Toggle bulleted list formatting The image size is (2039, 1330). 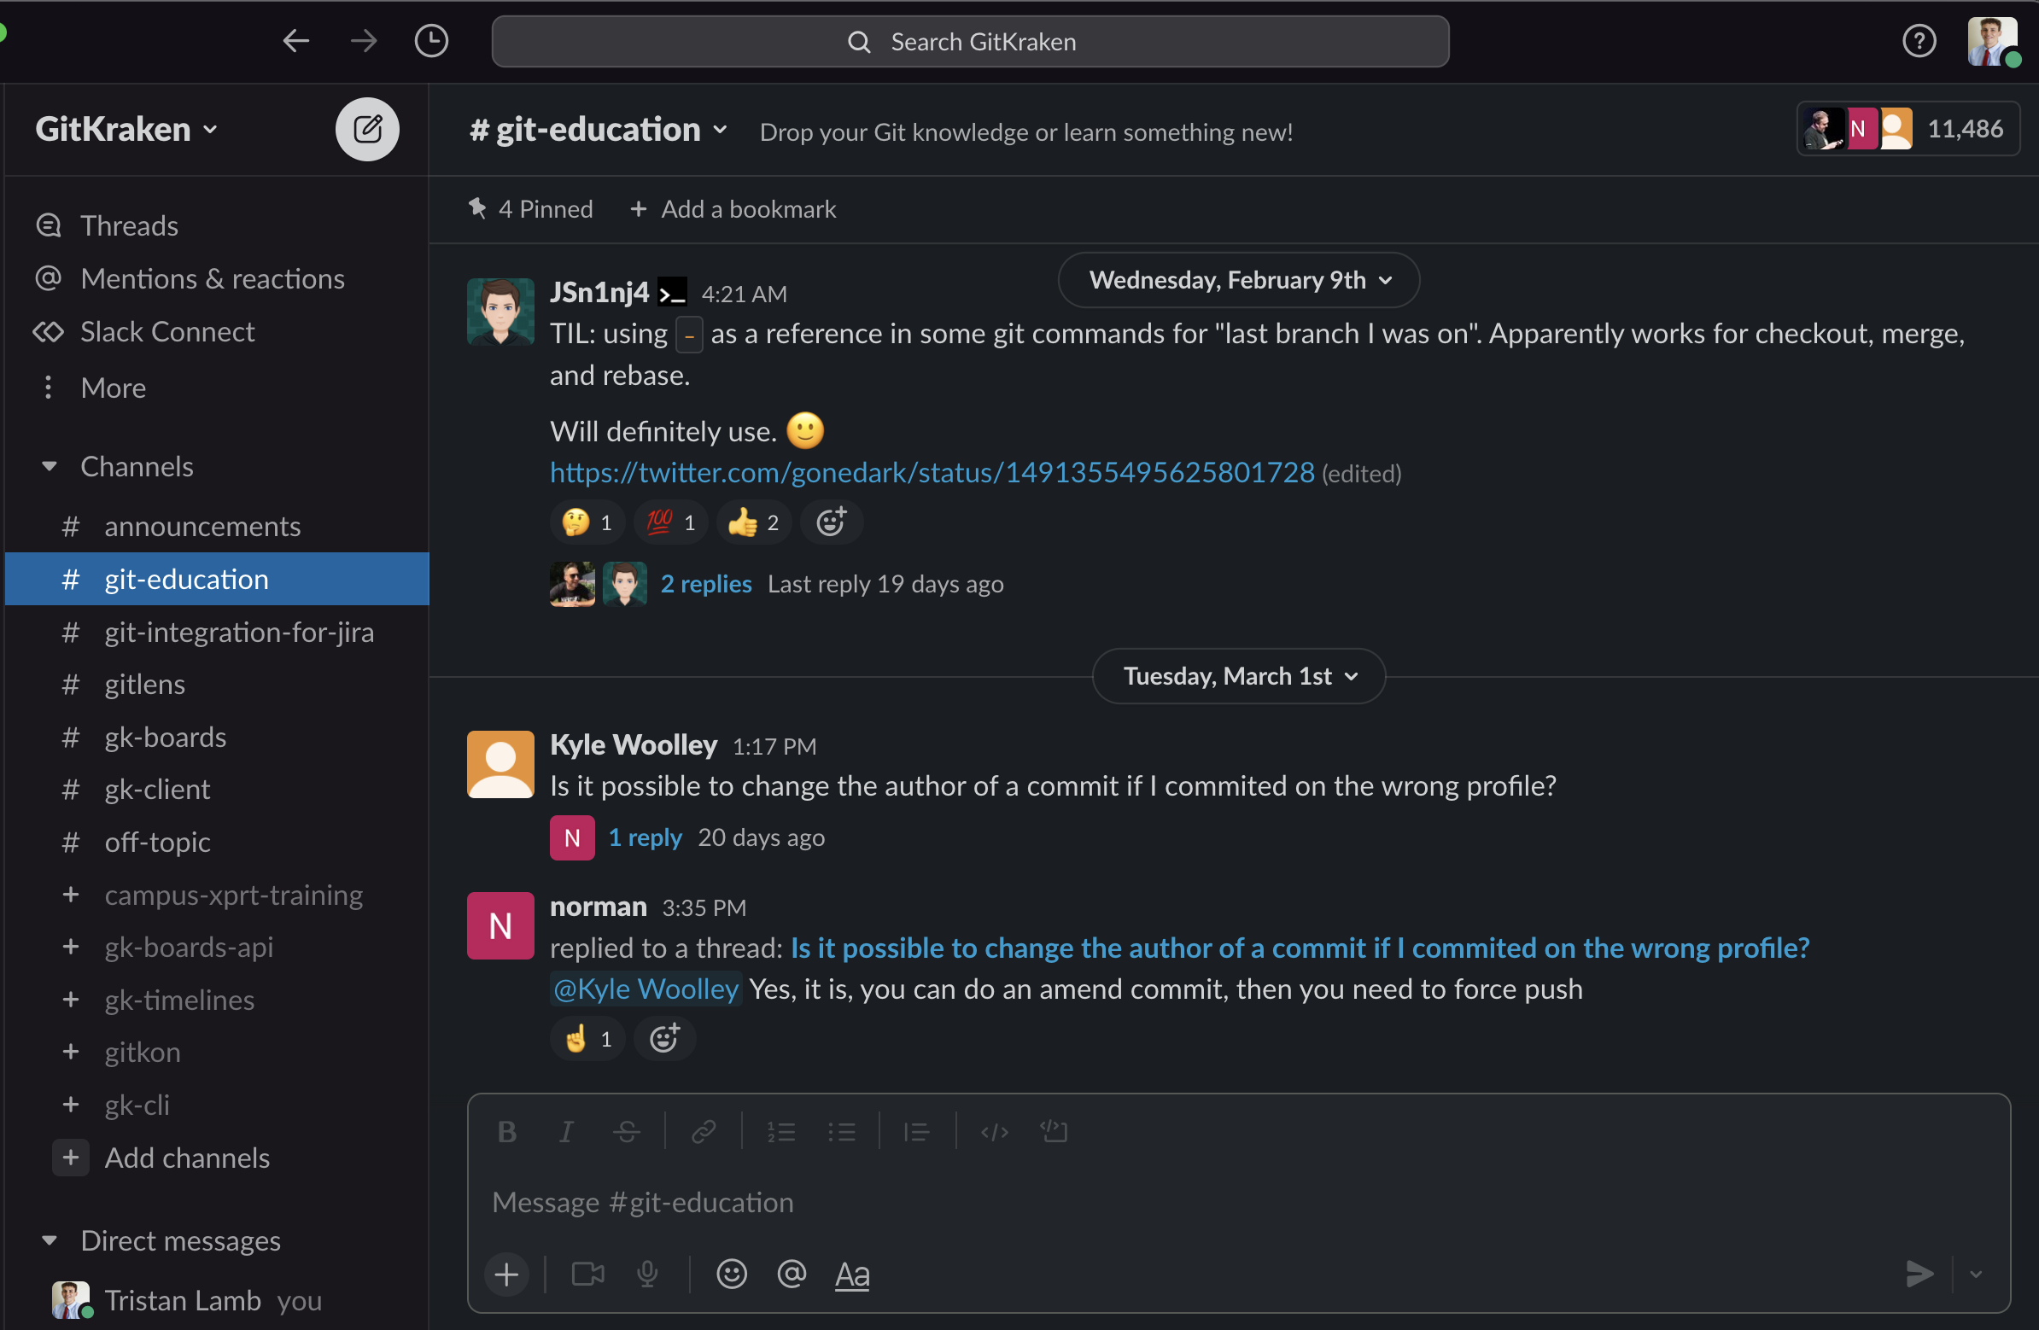tap(841, 1131)
